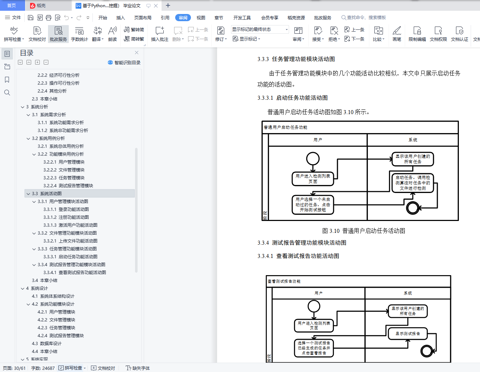Open the 接受 changes dropdown
Viewport: 480px width, 372px height.
318,34
